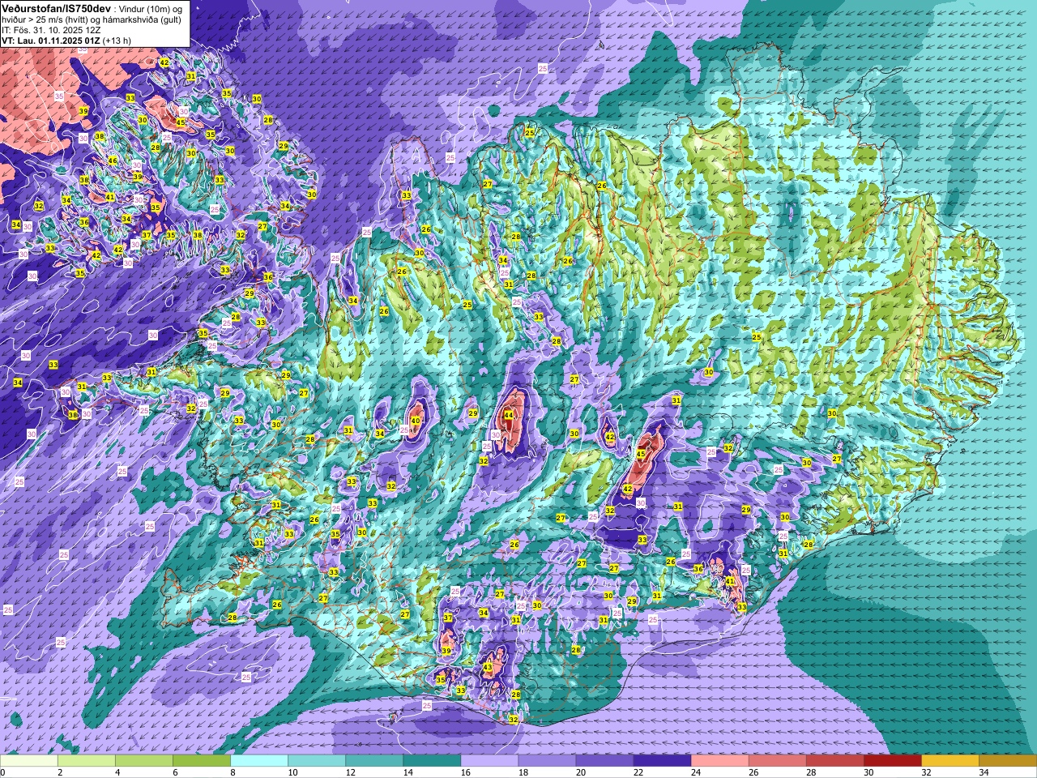The height and width of the screenshot is (778, 1037).
Task: Click the bold title "Veðurstofan/IS750dev"
Action: 56,8
